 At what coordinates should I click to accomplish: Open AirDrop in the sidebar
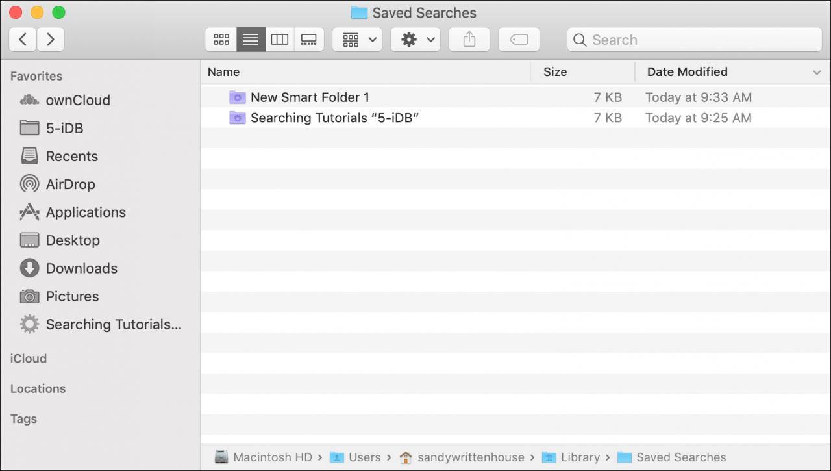click(x=70, y=184)
